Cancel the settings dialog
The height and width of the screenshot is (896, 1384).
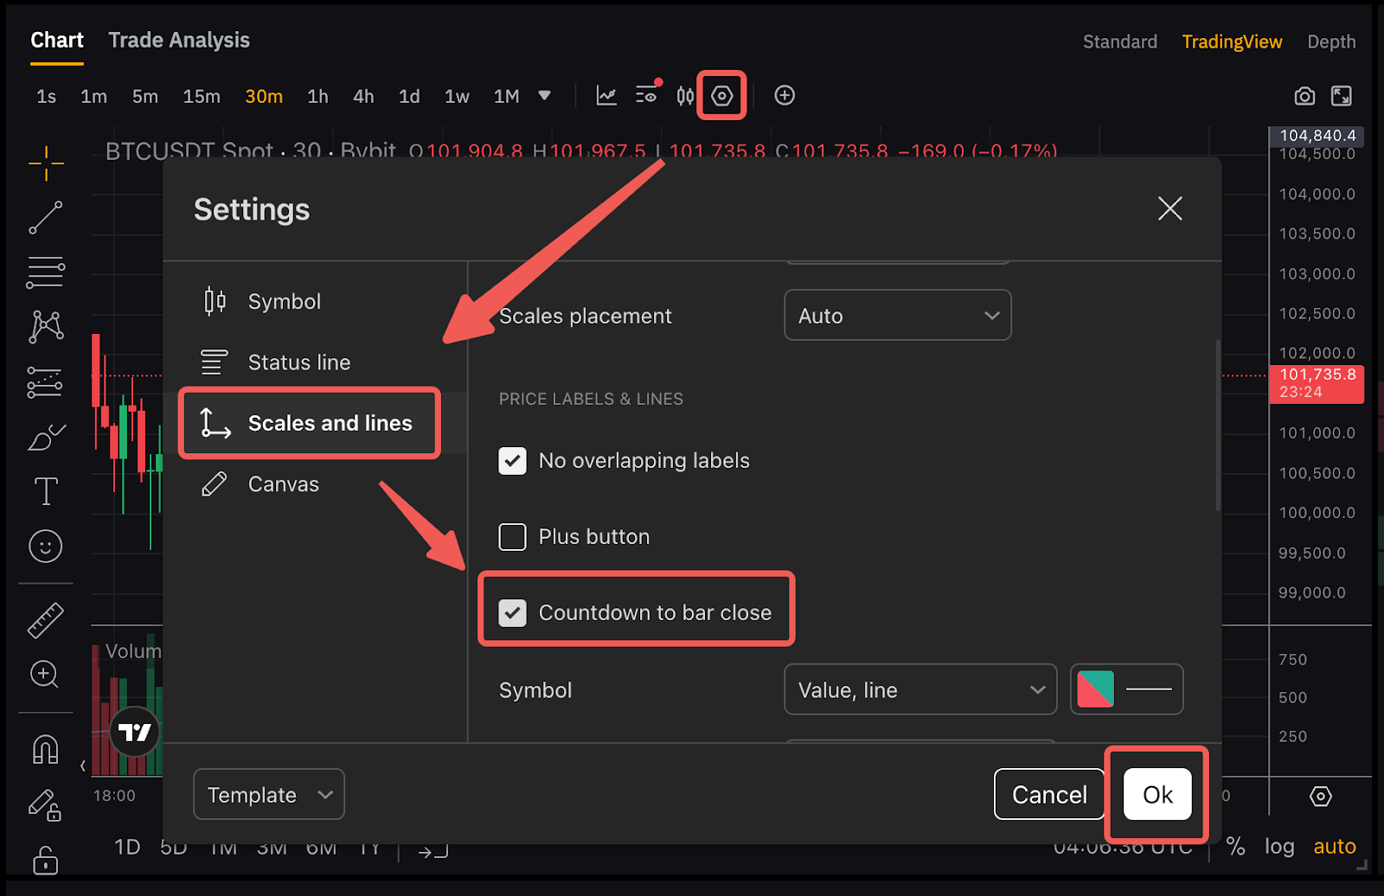point(1048,795)
